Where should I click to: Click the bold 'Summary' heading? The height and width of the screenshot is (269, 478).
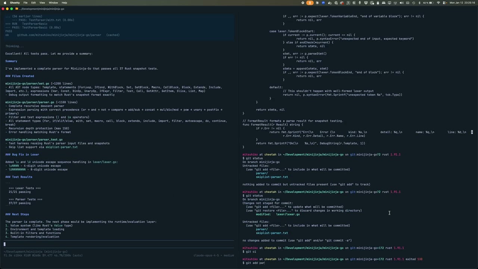coord(11,61)
